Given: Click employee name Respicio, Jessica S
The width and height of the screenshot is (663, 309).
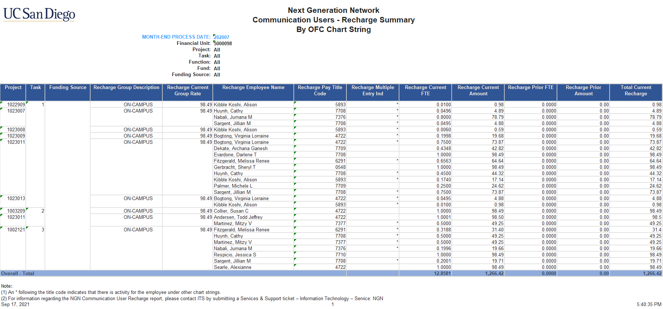Looking at the screenshot, I should tap(235, 255).
